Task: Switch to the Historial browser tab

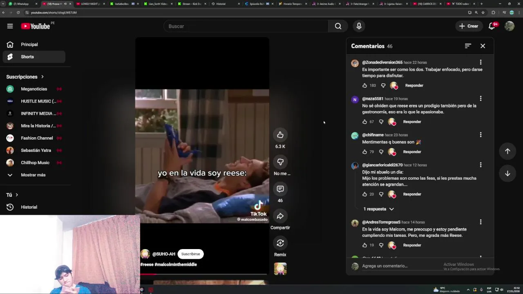Action: tap(225, 4)
